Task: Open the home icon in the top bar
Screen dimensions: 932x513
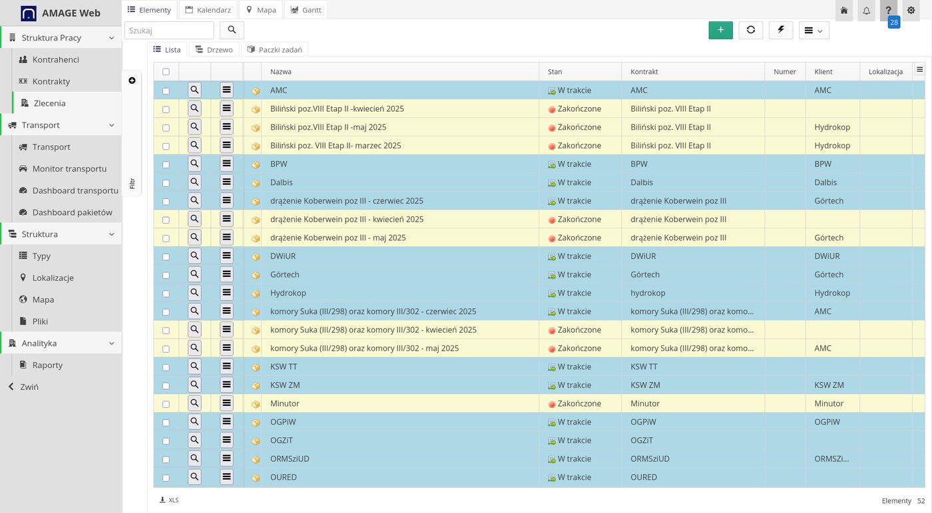Action: (844, 11)
